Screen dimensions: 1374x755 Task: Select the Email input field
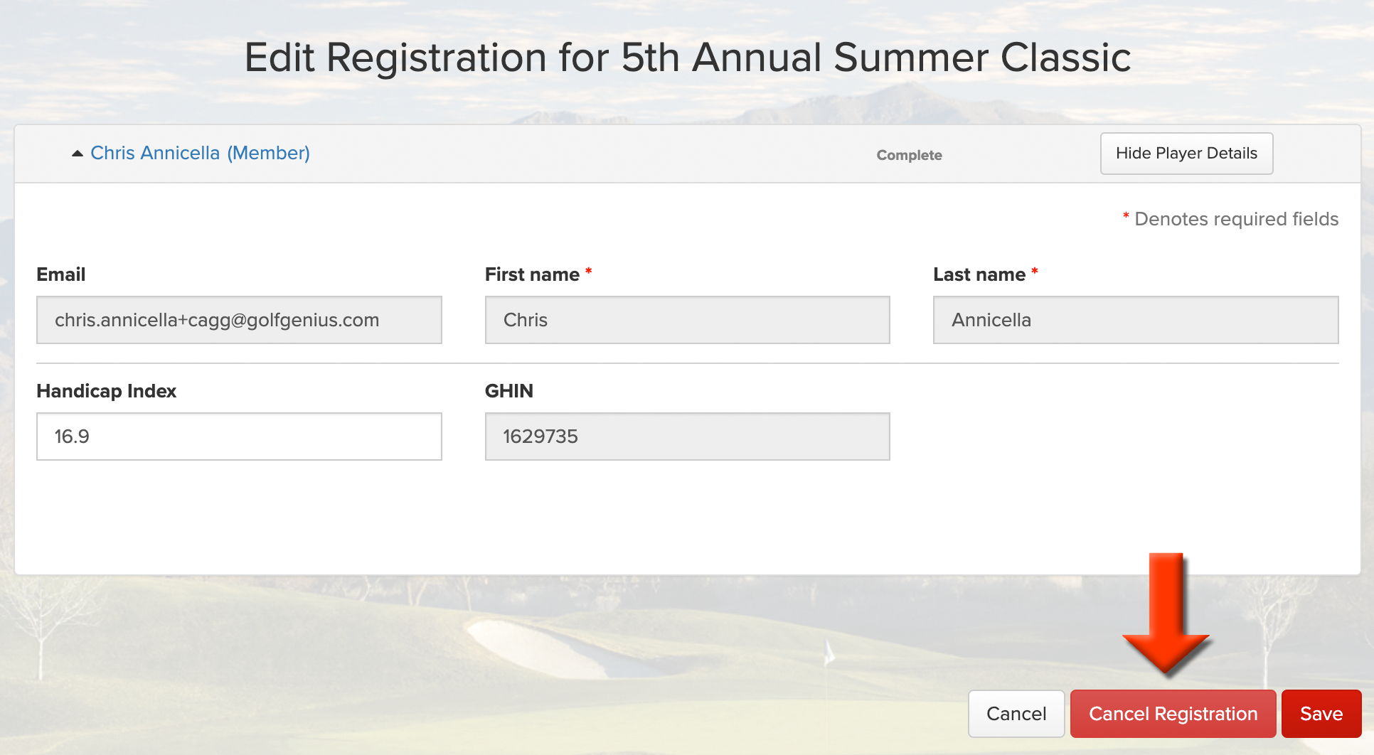pos(239,320)
